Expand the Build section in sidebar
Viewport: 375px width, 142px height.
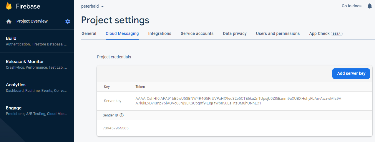[x=37, y=41]
